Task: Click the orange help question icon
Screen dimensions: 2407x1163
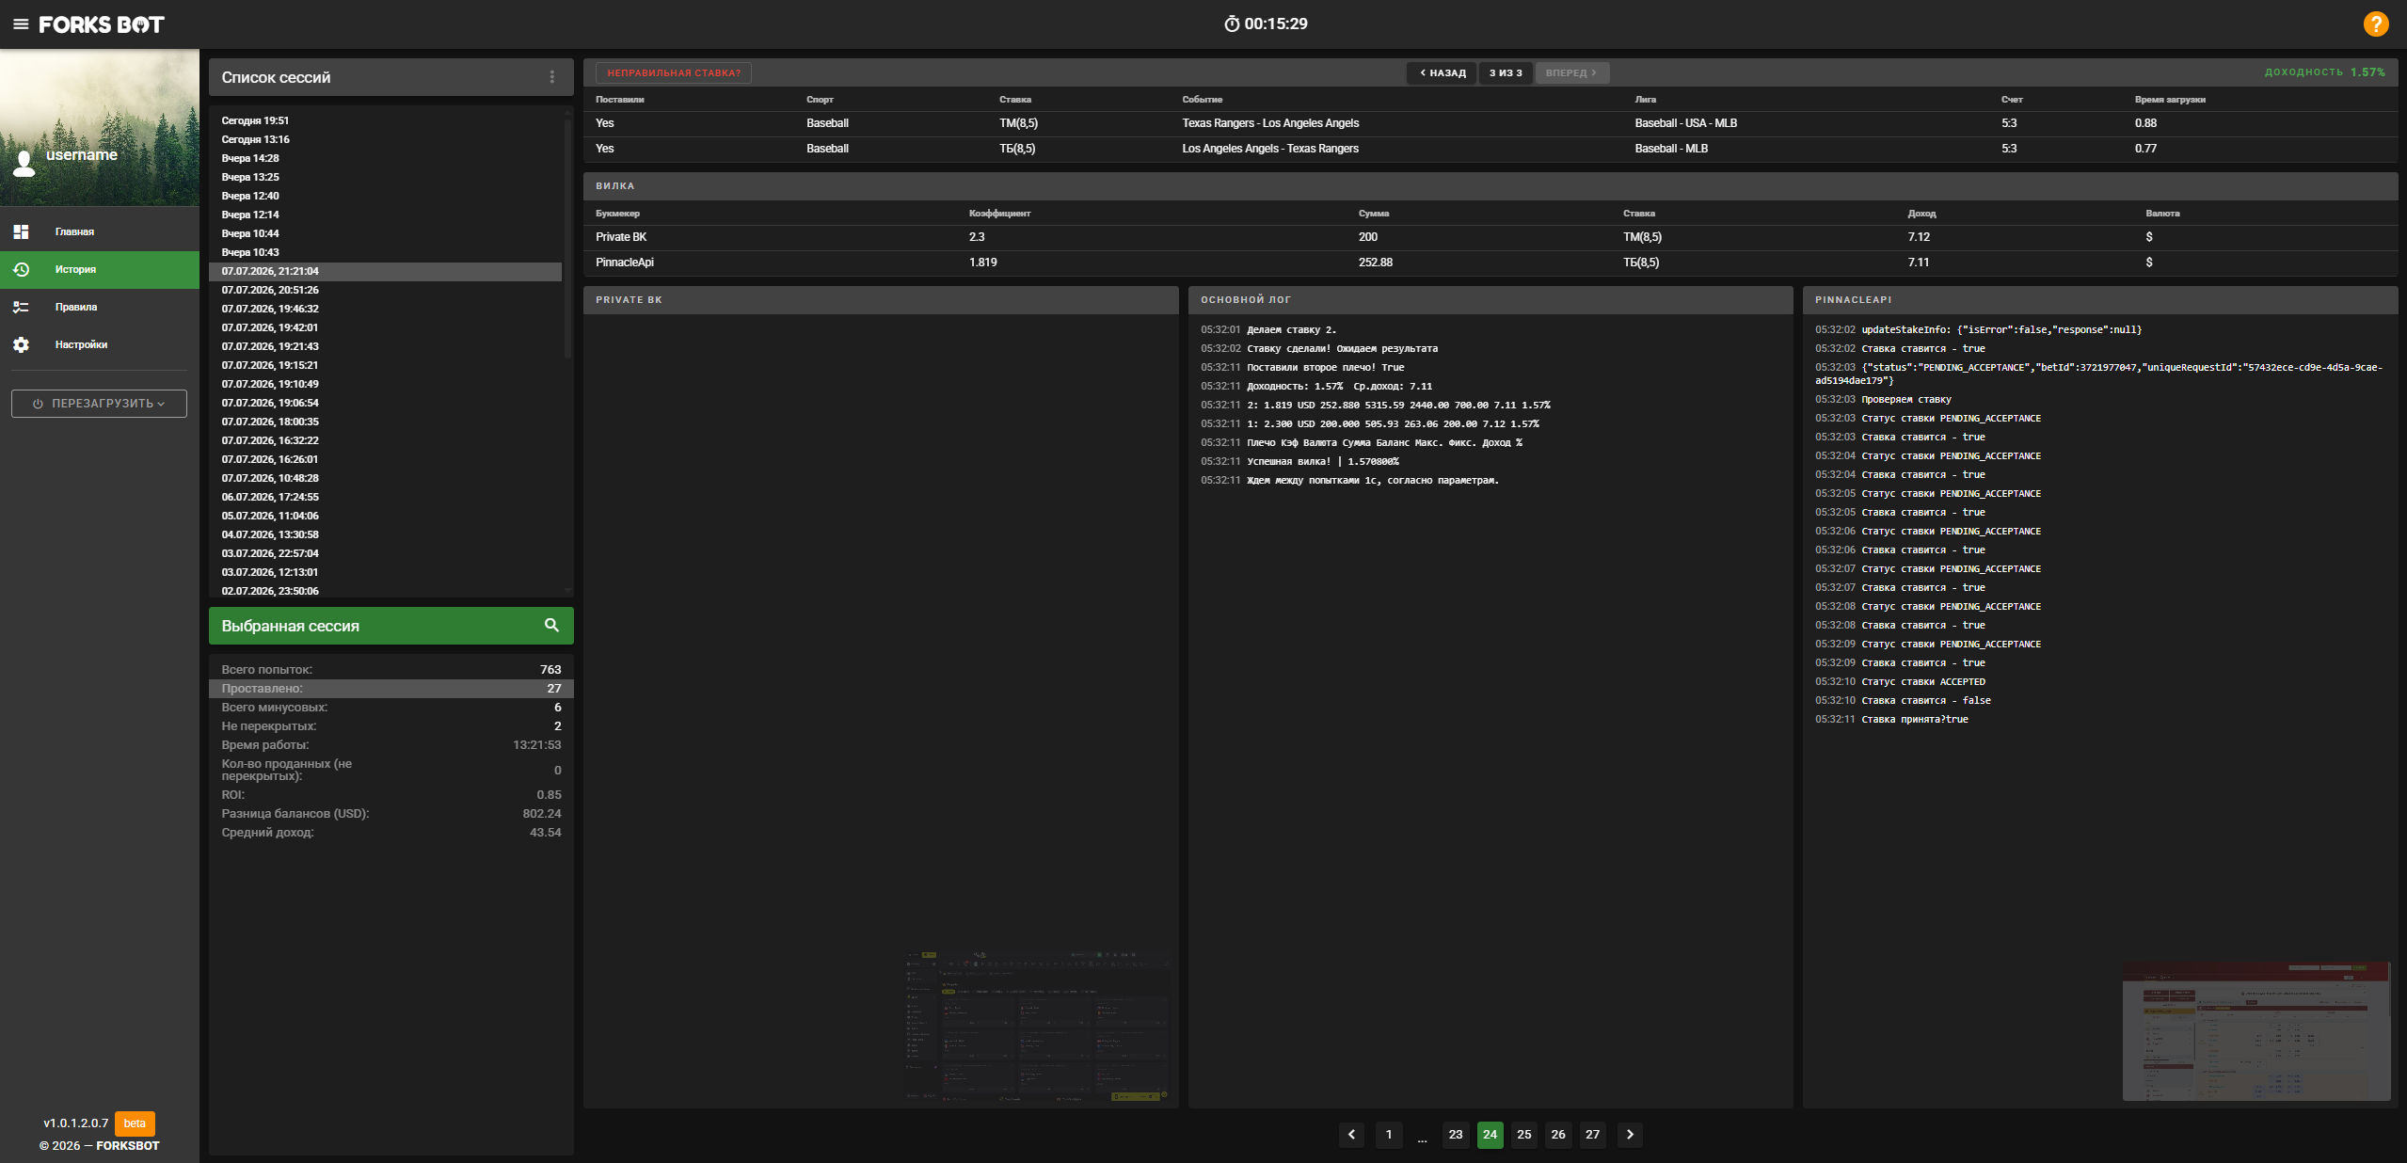Action: [2376, 24]
